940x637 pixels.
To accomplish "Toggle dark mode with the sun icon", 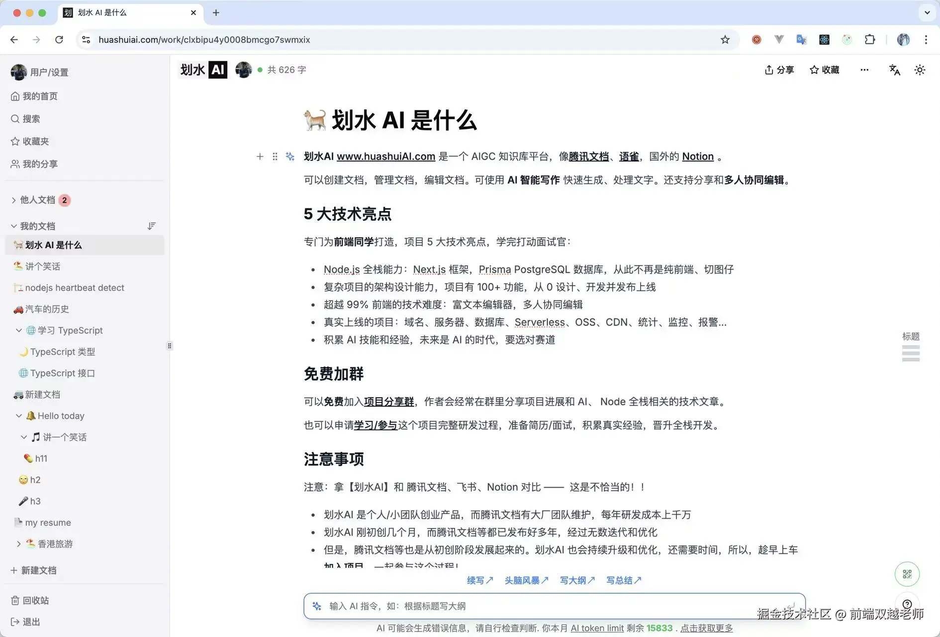I will pos(920,70).
